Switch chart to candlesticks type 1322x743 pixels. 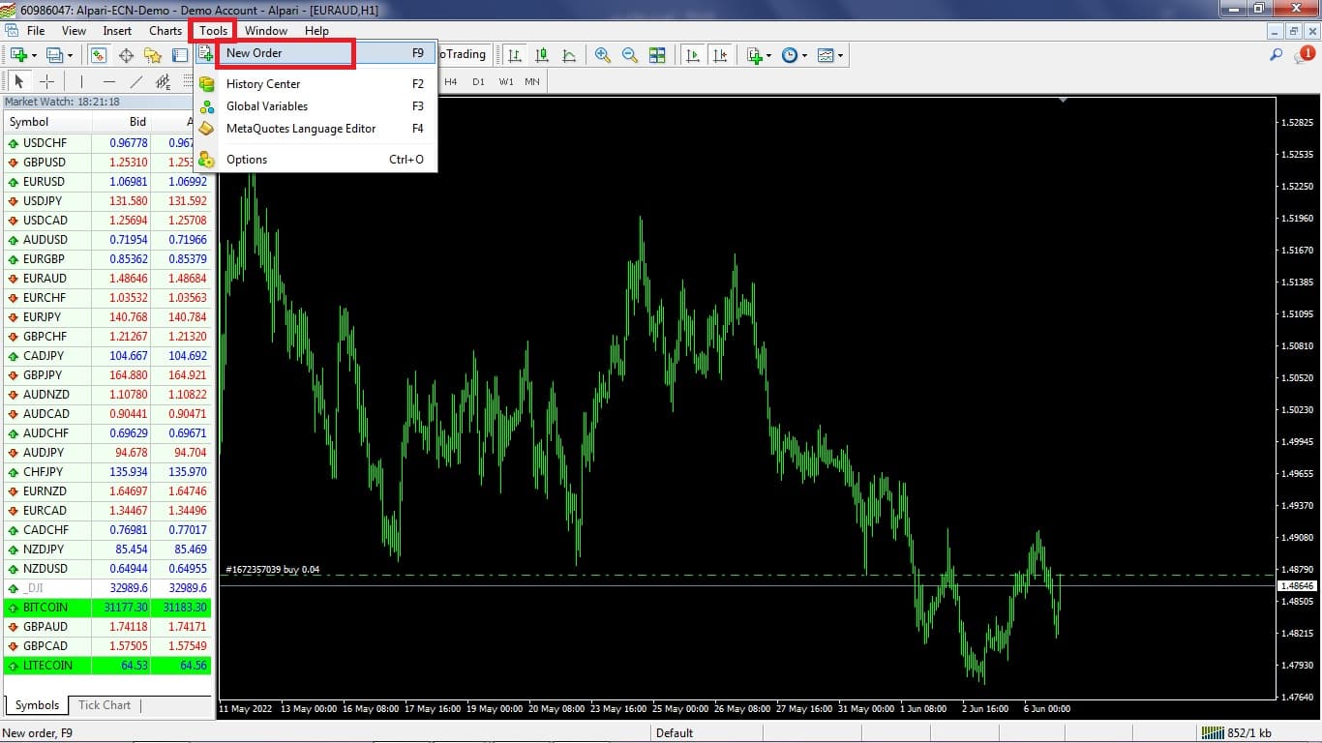[542, 55]
